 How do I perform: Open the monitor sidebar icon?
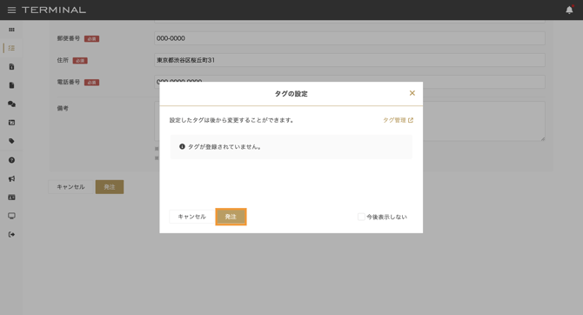[x=11, y=216]
